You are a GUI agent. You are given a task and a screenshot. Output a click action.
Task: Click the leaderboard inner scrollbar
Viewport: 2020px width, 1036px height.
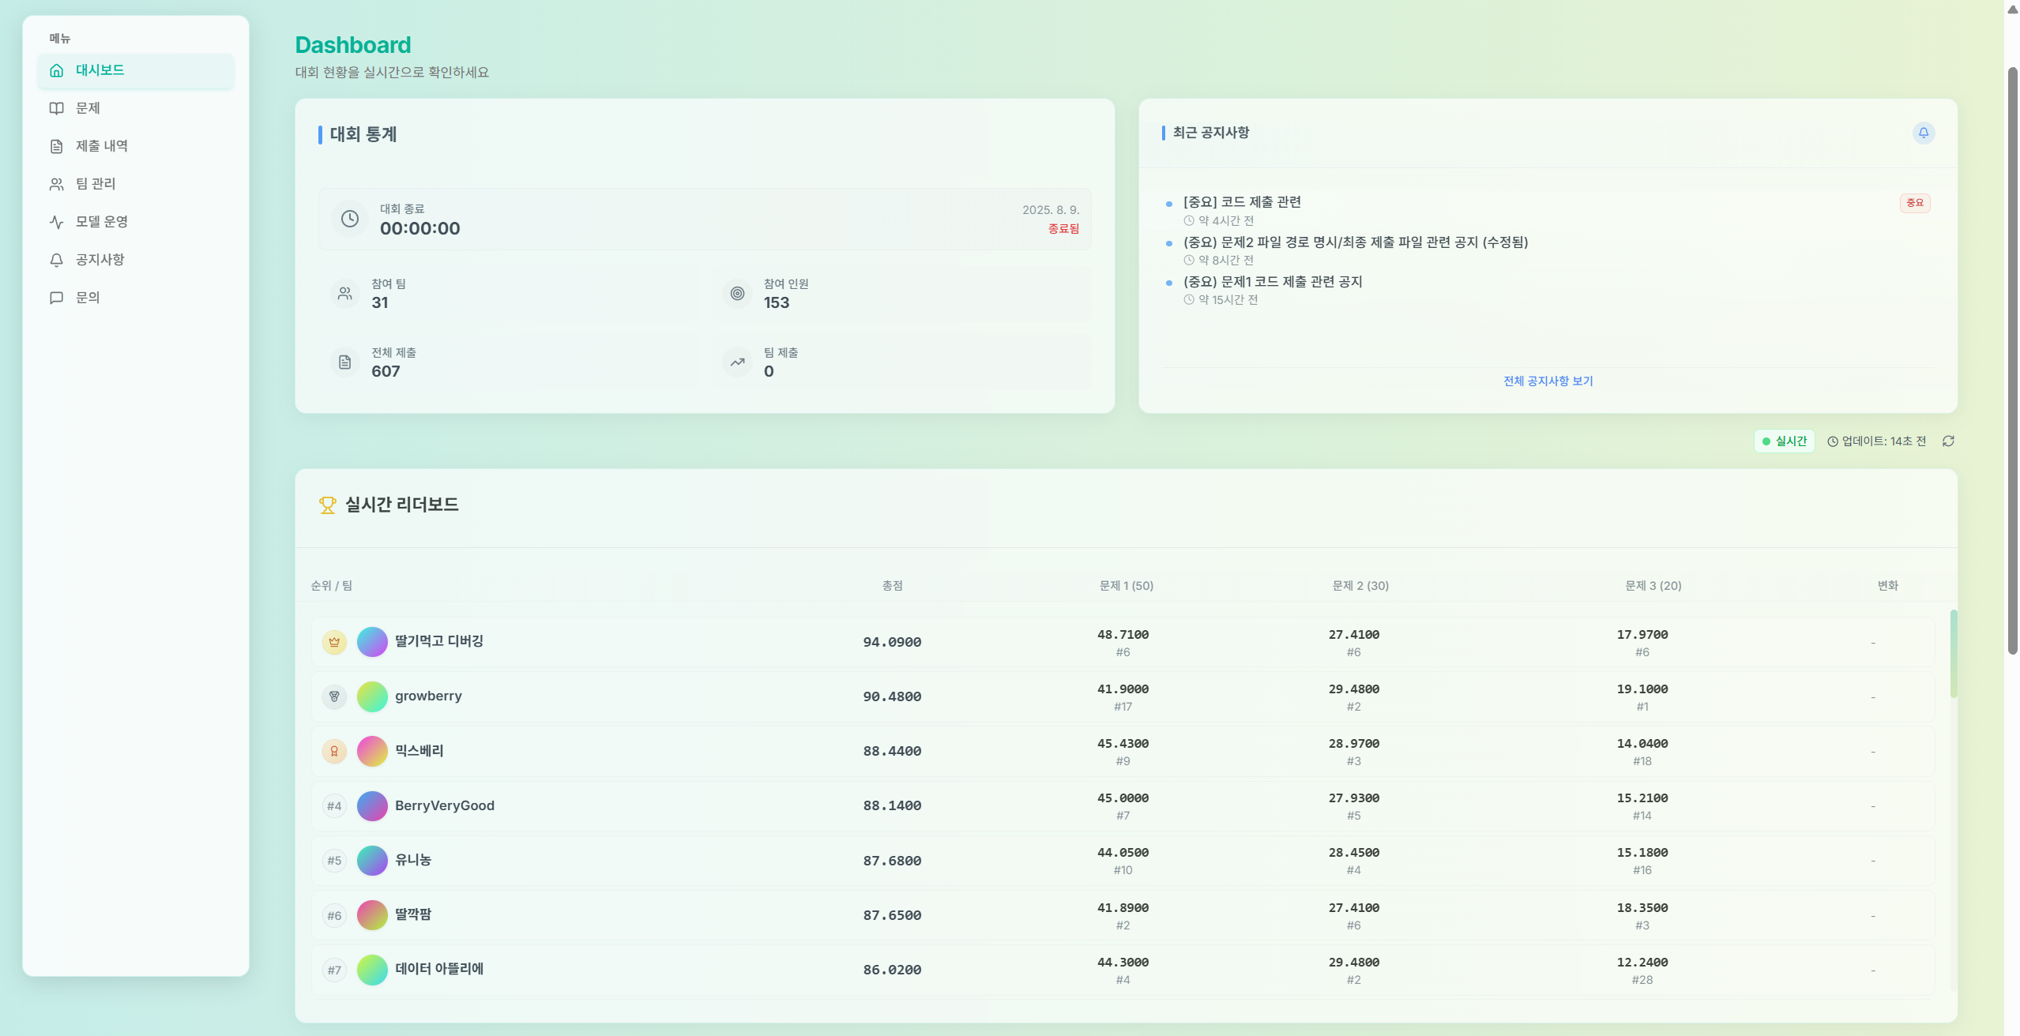click(x=1953, y=654)
